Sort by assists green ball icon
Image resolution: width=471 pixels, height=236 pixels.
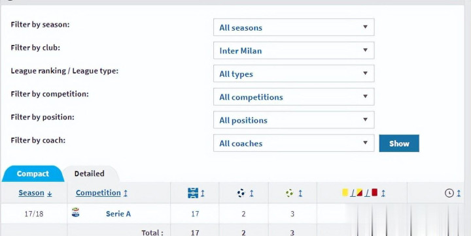pos(290,193)
